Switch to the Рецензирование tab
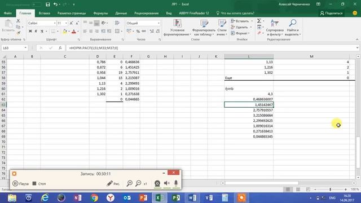The height and width of the screenshot is (203, 361). tap(147, 13)
